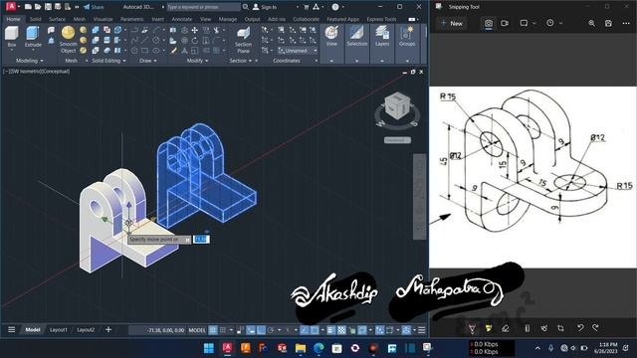This screenshot has height=358, width=637.
Task: Click the Open file icon in quick access toolbar
Action: coord(38,7)
